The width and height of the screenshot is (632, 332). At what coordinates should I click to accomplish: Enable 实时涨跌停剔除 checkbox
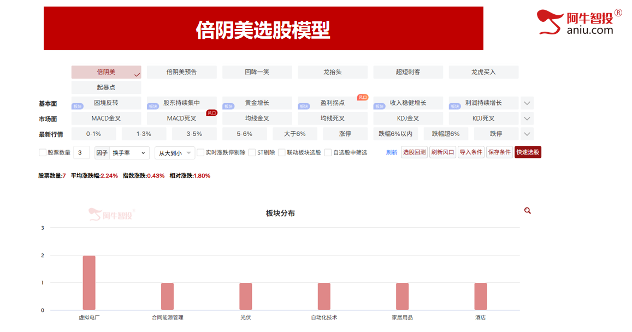tap(200, 152)
